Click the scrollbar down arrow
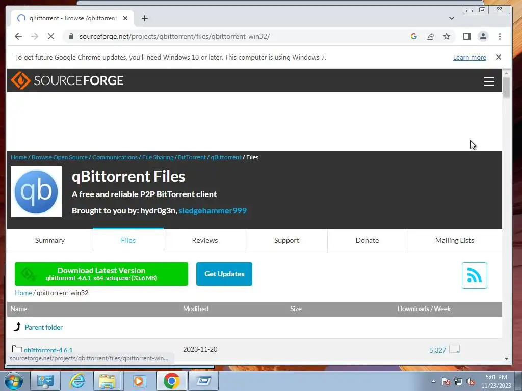Viewport: 522px width, 391px height. coord(506,359)
